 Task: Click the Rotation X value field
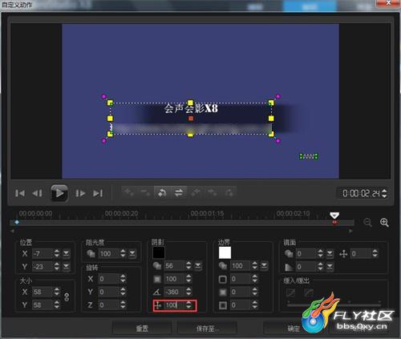pyautogui.click(x=109, y=279)
